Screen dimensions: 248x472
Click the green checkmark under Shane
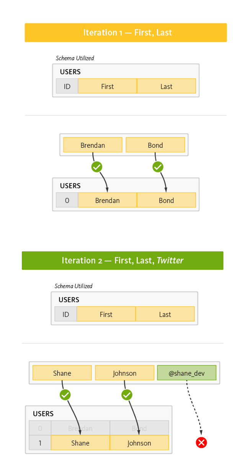click(65, 394)
